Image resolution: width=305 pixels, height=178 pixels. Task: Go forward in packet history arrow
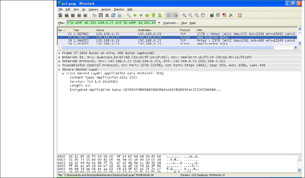[x=141, y=15]
